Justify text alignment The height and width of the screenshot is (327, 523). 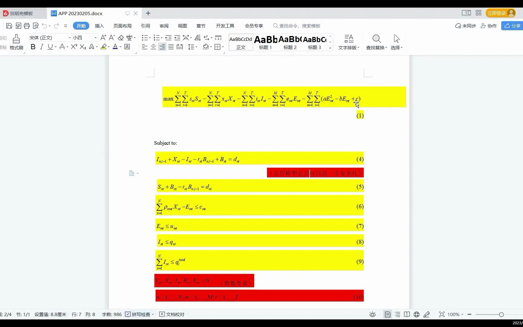pos(171,47)
